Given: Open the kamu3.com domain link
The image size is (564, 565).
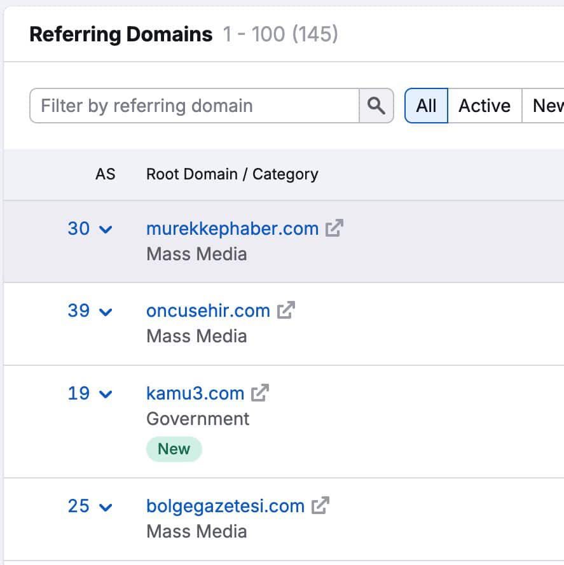Looking at the screenshot, I should point(195,393).
